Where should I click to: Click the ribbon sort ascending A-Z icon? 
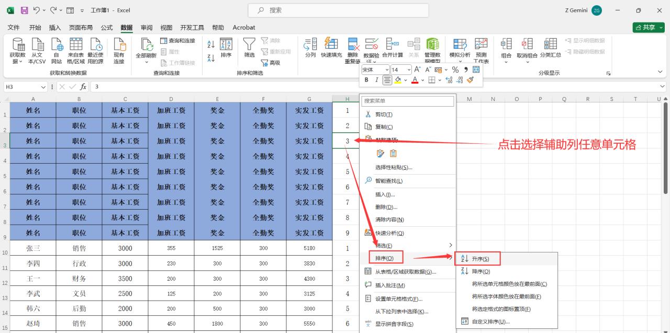[x=211, y=45]
